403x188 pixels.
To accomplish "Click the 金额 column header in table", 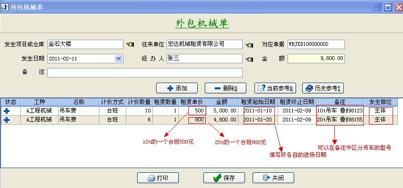I will [x=222, y=102].
